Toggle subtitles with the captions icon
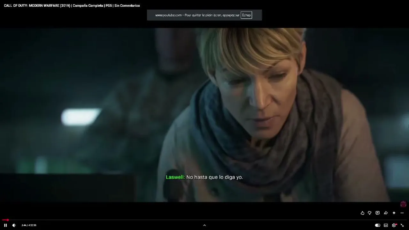The height and width of the screenshot is (230, 409). [386, 225]
